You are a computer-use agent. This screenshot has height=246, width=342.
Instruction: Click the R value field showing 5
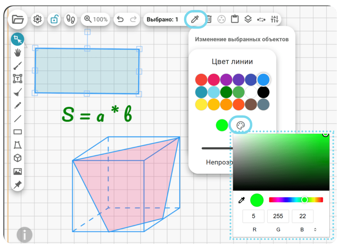[253, 216]
